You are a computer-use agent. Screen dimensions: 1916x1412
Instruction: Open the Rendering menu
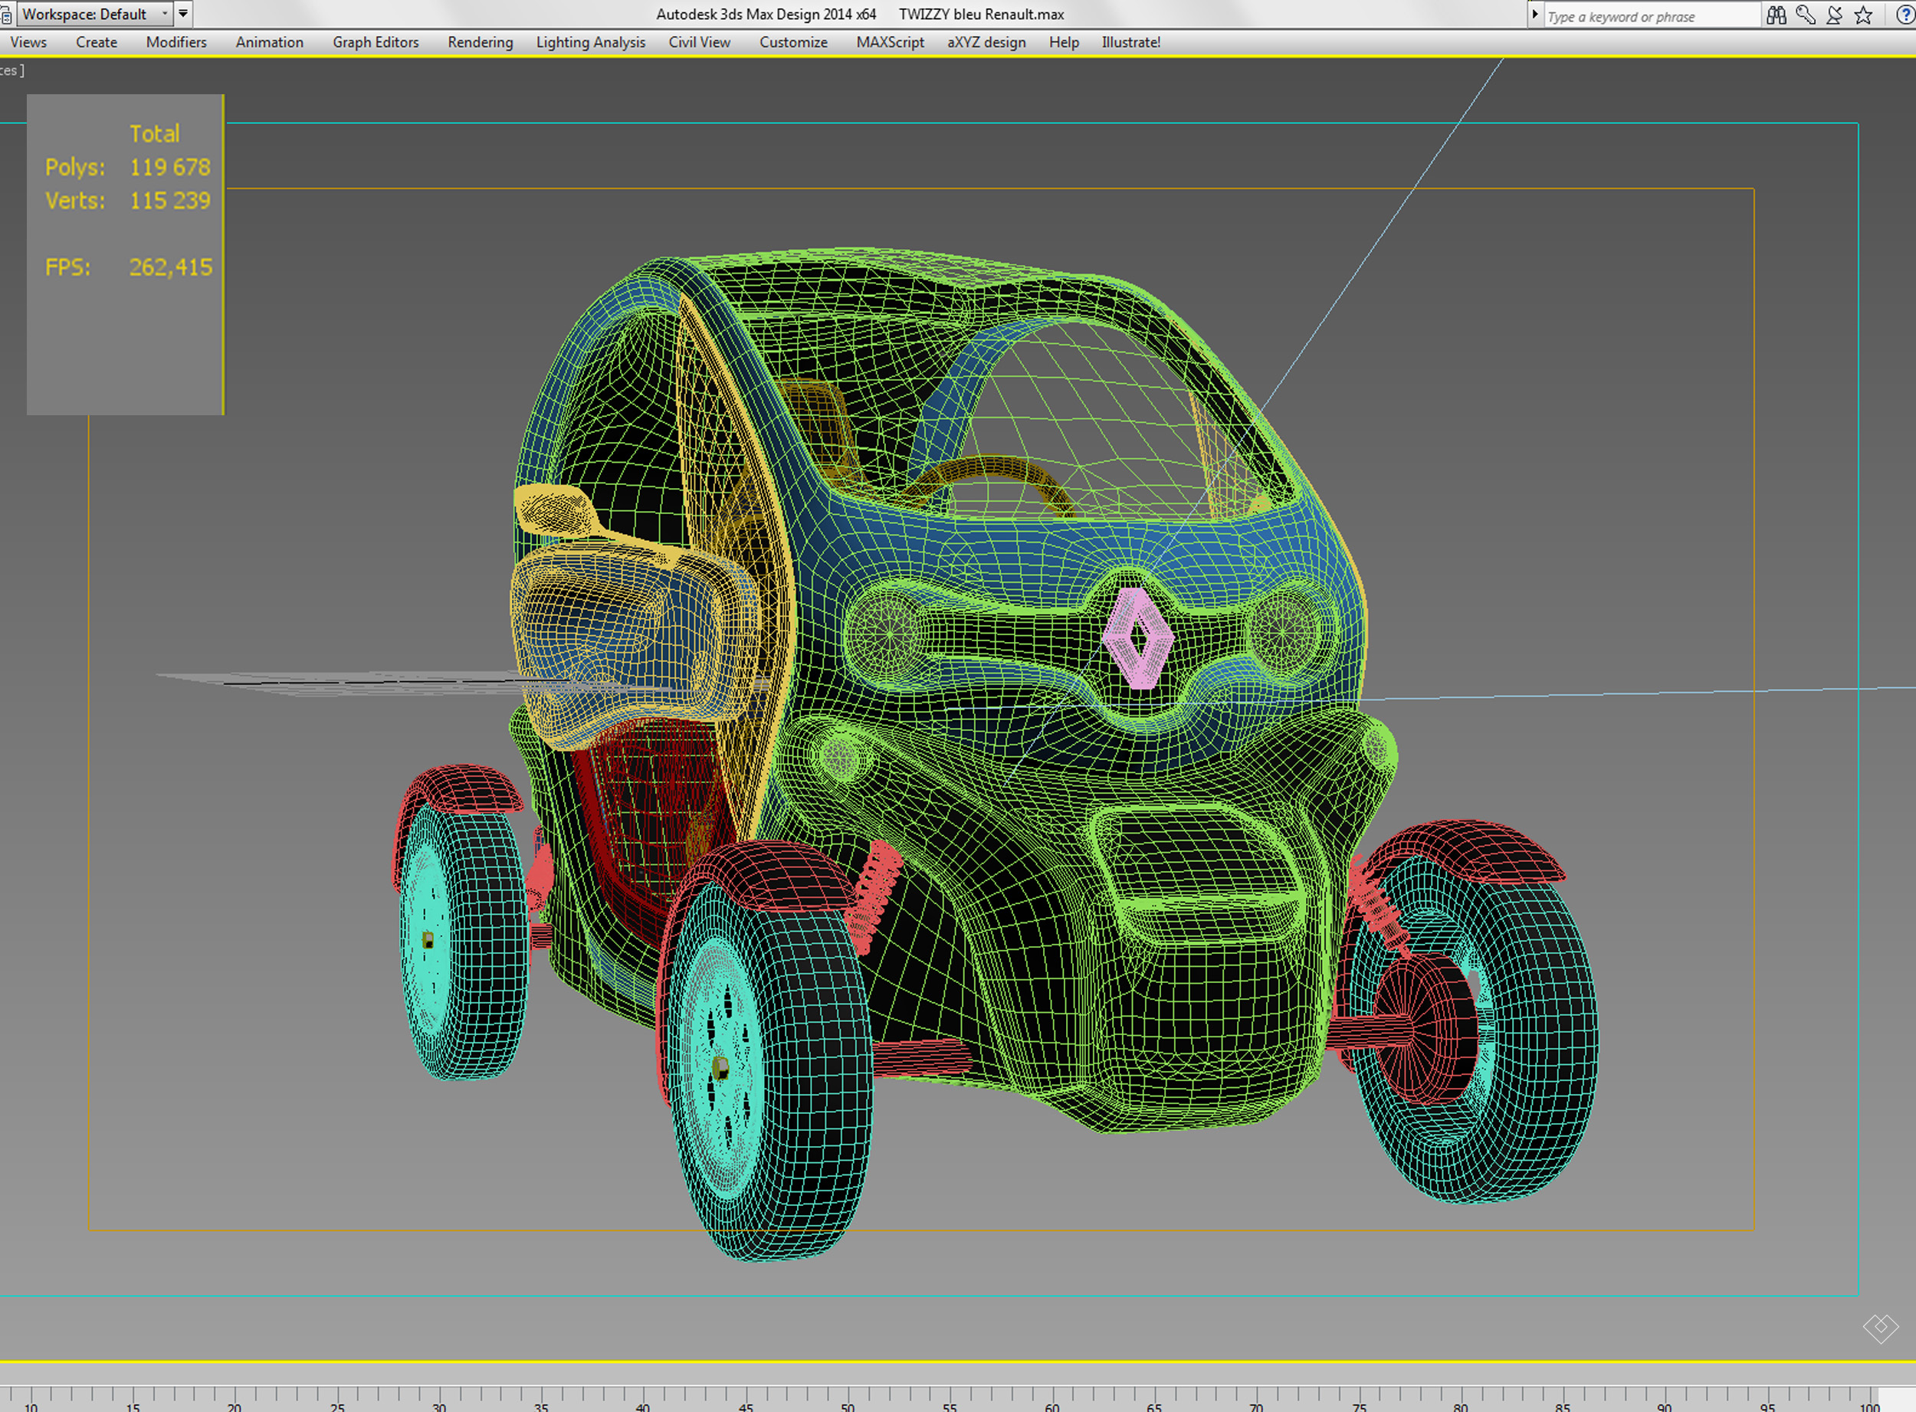tap(481, 42)
